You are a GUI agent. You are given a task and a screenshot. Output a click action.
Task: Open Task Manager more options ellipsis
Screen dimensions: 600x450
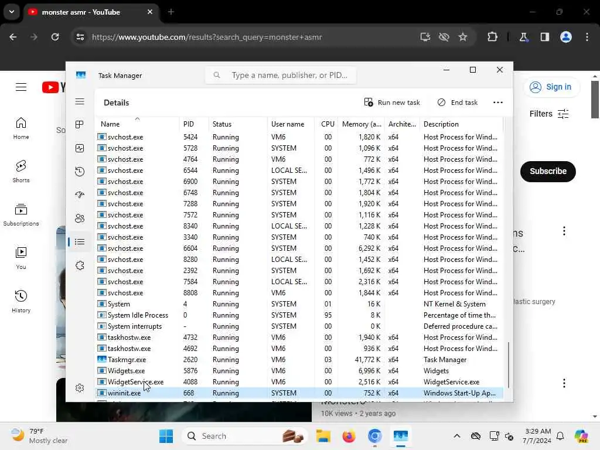(x=498, y=103)
